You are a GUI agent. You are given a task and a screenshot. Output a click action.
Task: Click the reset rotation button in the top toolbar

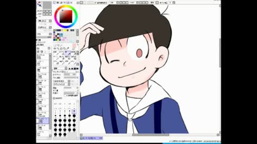point(146,3)
